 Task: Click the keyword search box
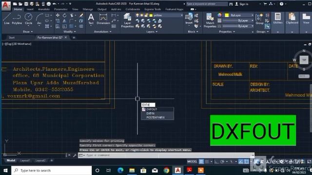coord(207,4)
